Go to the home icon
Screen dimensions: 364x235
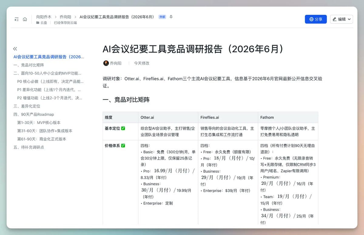25,19
